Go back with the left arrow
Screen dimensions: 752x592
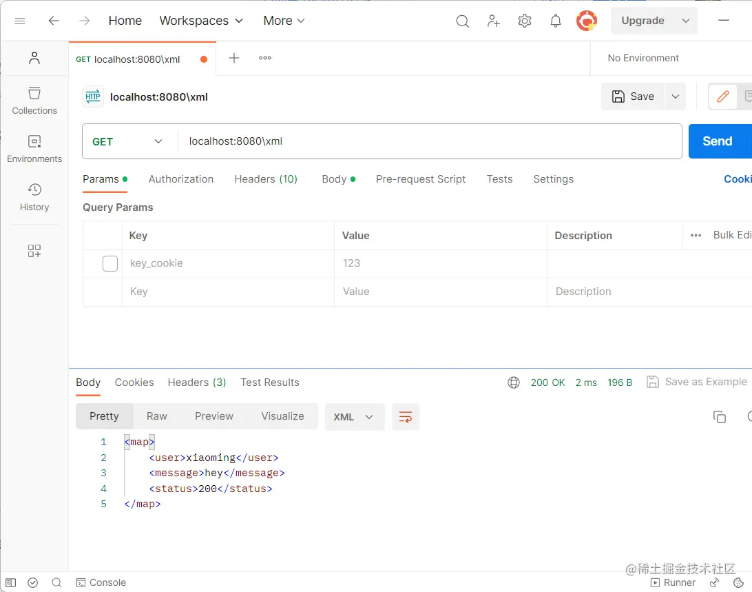54,21
